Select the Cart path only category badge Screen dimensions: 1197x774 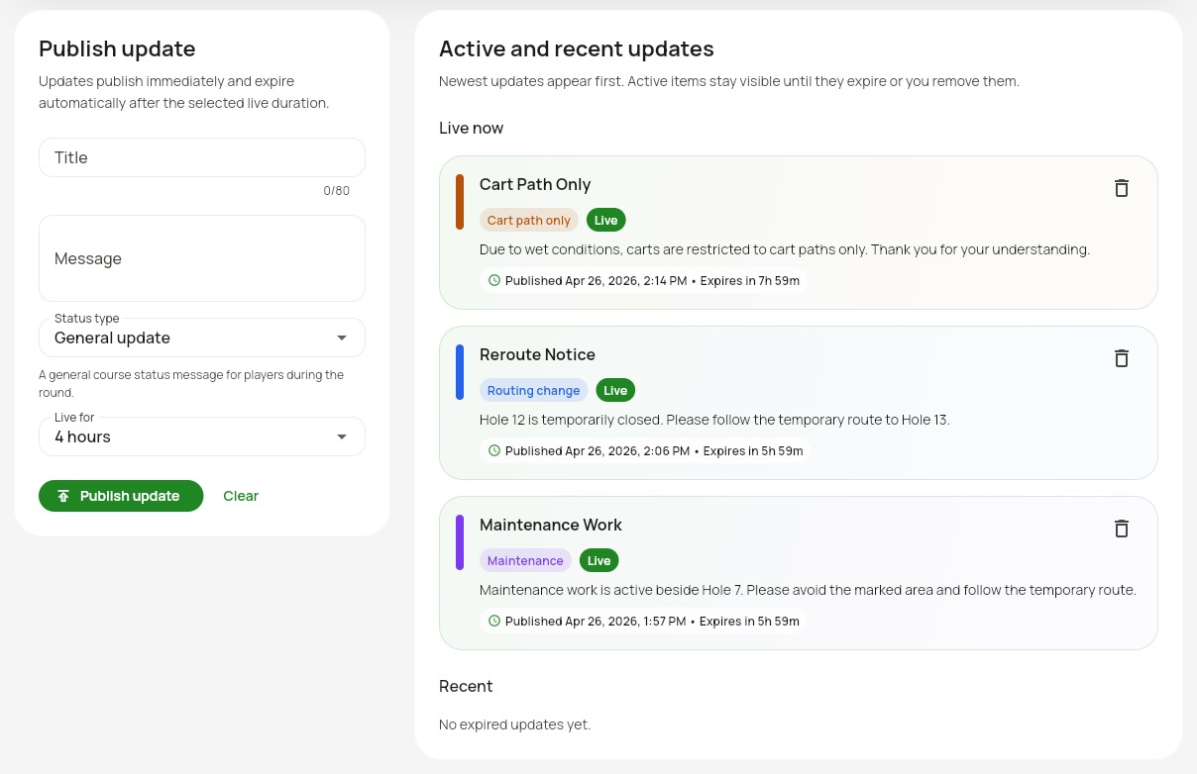(529, 220)
